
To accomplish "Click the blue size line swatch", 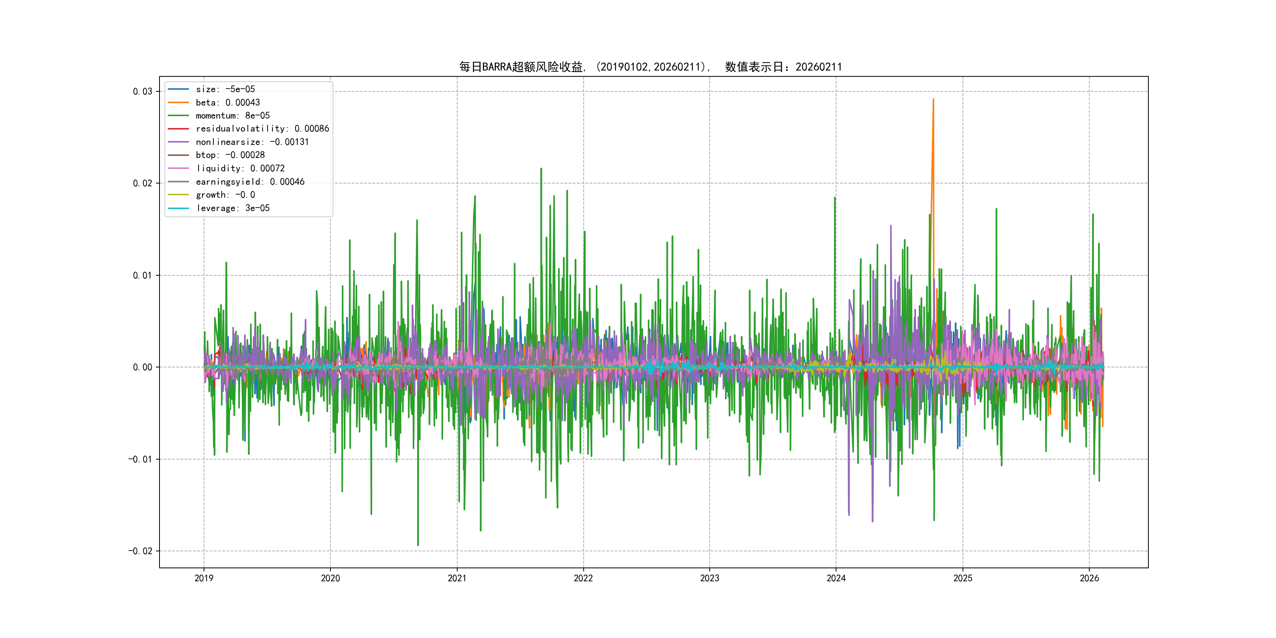I will (178, 89).
